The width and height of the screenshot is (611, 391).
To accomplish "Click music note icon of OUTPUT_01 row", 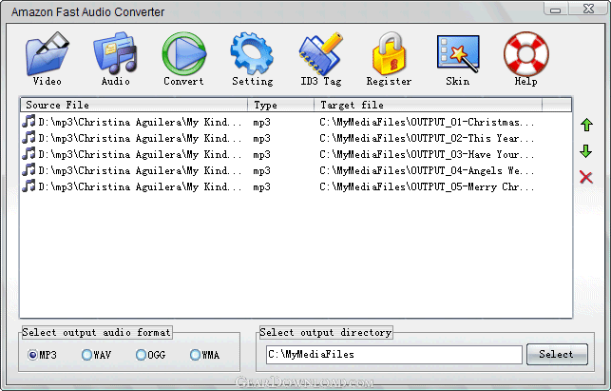I will (x=29, y=122).
